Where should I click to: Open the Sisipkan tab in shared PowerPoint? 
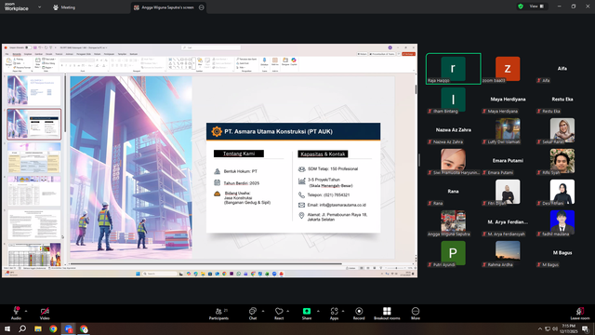(28, 54)
